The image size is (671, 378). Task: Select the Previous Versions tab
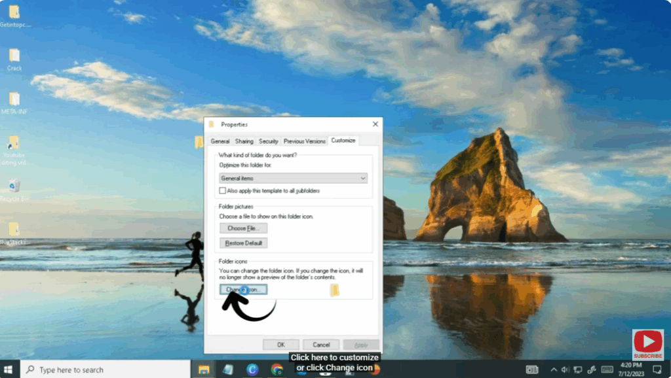coord(305,141)
